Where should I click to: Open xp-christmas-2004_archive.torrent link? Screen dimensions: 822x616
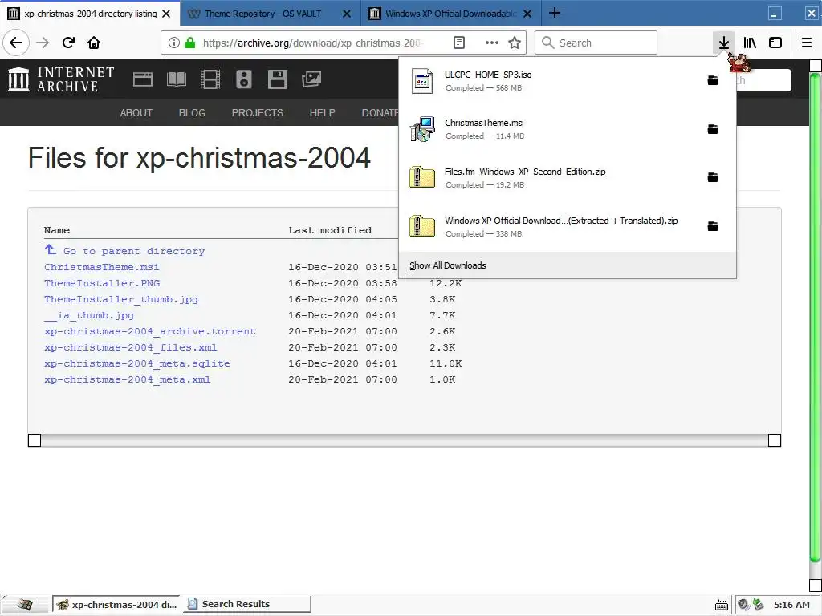150,331
